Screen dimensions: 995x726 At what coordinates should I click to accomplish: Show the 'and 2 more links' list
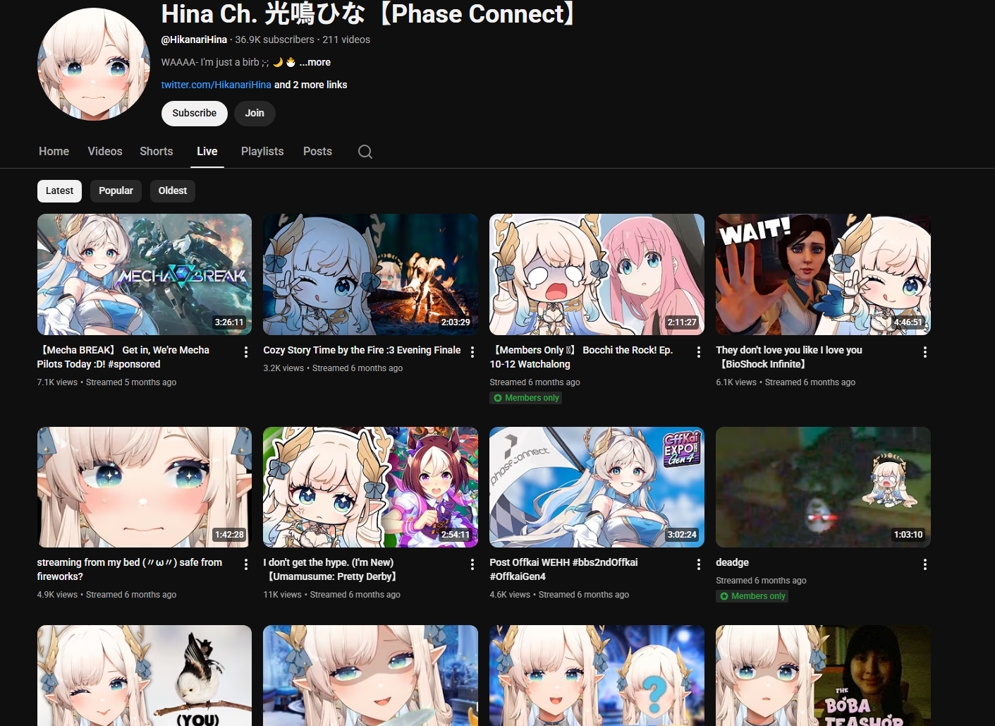[311, 85]
